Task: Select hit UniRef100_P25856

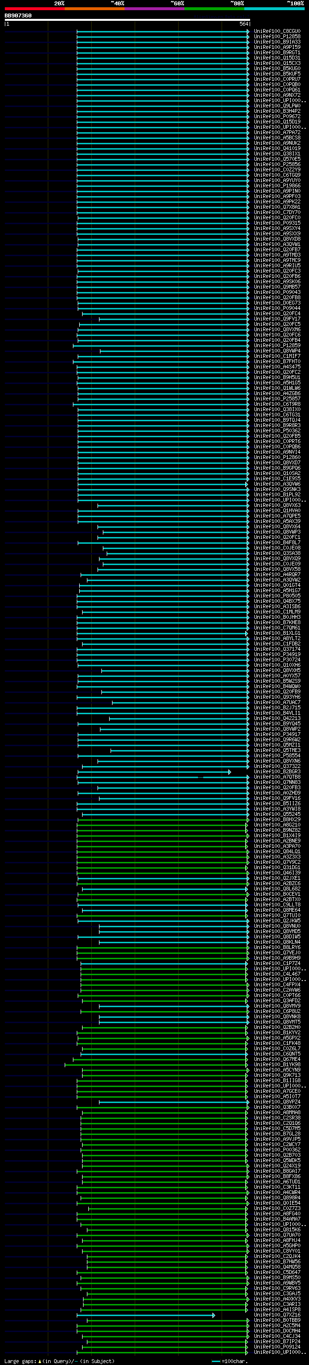Action: coord(277,164)
